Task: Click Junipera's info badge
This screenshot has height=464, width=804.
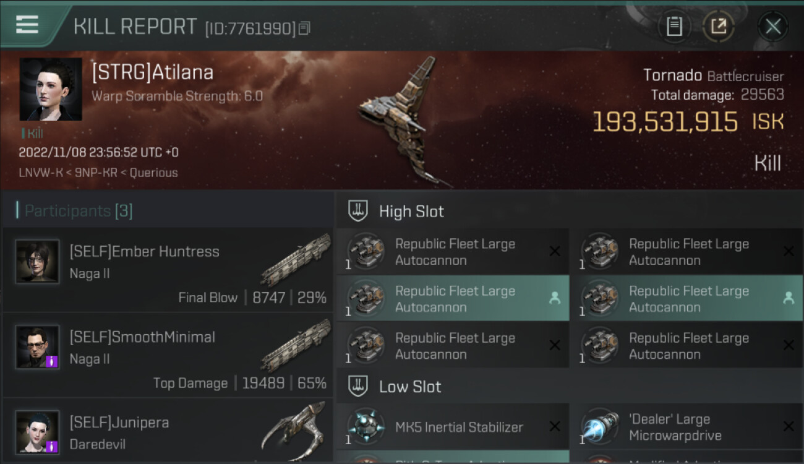Action: 52,446
